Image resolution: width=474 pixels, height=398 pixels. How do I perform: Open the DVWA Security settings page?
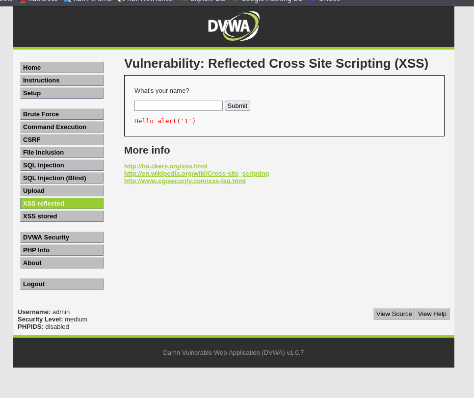click(x=62, y=237)
